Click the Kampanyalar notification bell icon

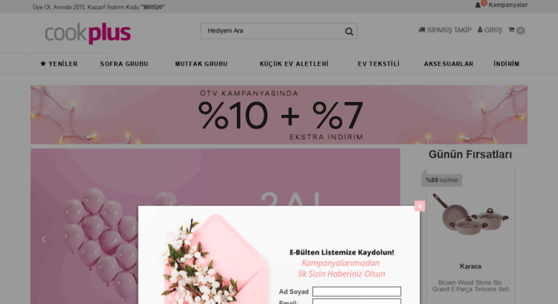(x=478, y=5)
